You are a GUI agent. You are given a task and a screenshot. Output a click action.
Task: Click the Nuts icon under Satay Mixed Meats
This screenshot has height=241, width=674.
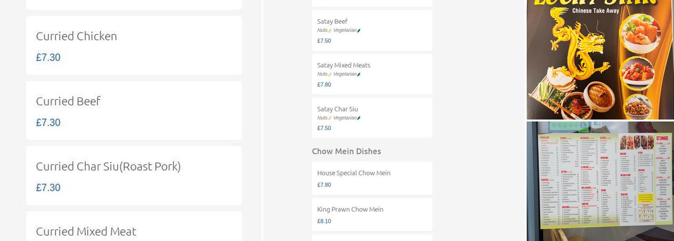coord(330,74)
